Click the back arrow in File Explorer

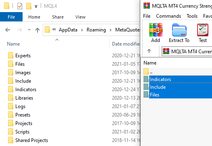click(x=8, y=30)
